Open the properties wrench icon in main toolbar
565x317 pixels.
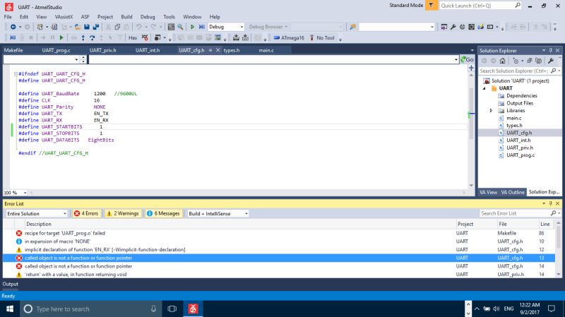[453, 27]
